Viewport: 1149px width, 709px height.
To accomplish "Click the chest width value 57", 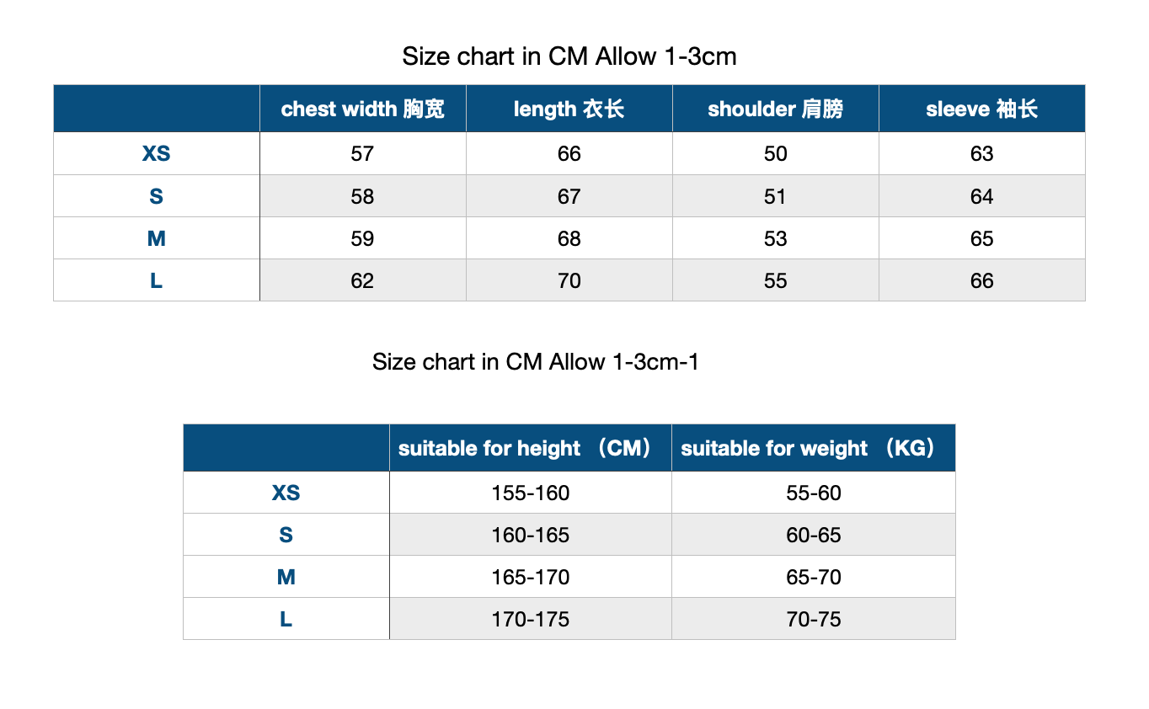I will 362,154.
